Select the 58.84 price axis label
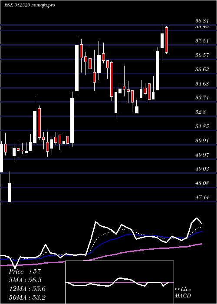 pyautogui.click(x=202, y=21)
